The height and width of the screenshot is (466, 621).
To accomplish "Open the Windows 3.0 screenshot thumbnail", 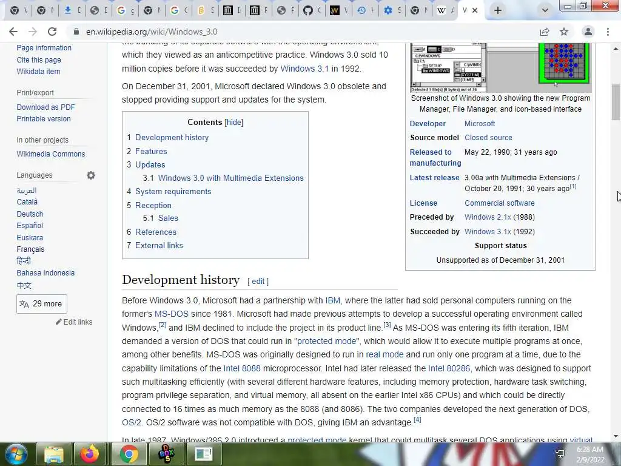I will pyautogui.click(x=500, y=67).
